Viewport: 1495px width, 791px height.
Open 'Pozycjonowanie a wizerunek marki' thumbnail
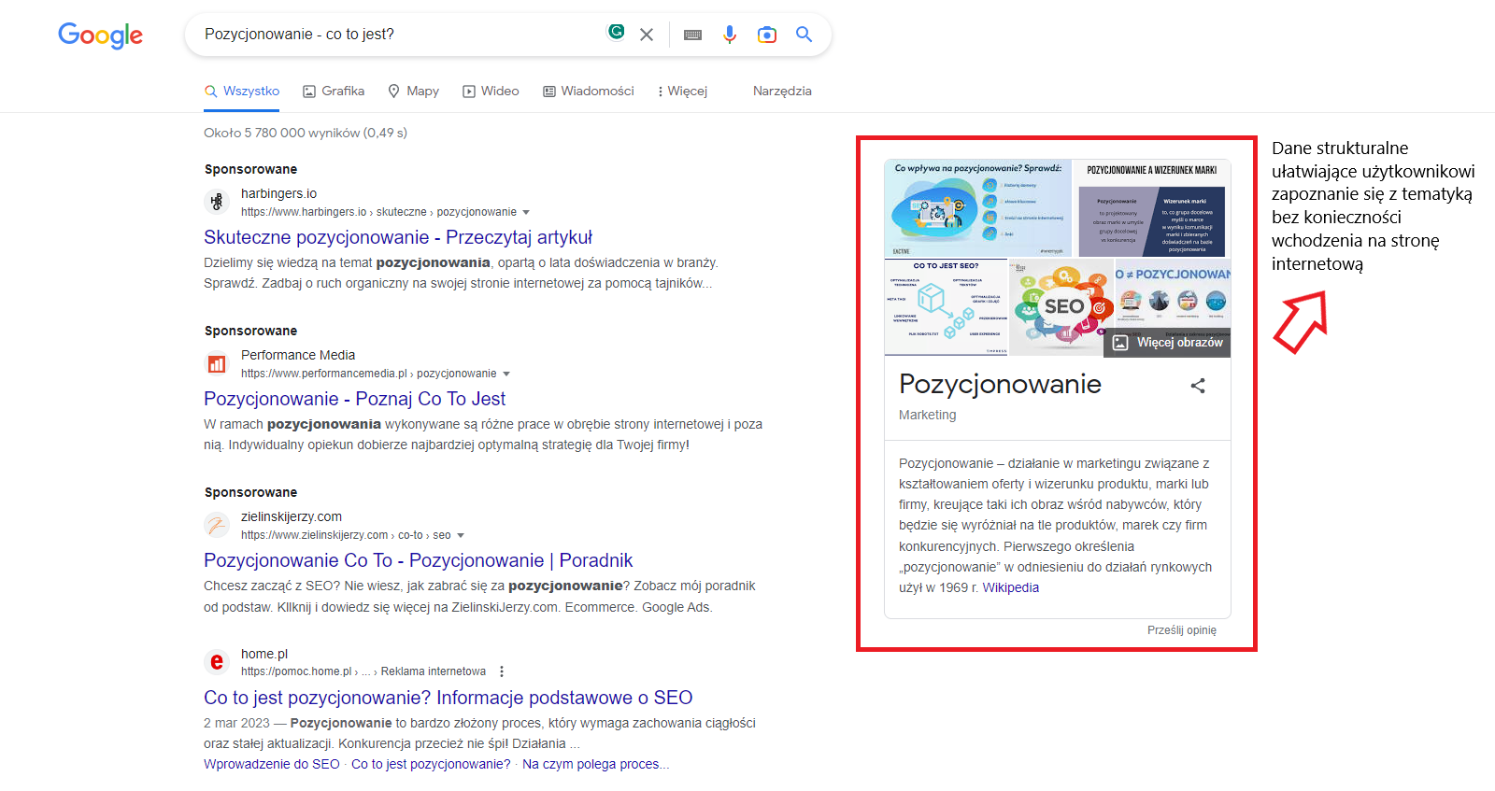pyautogui.click(x=1151, y=208)
